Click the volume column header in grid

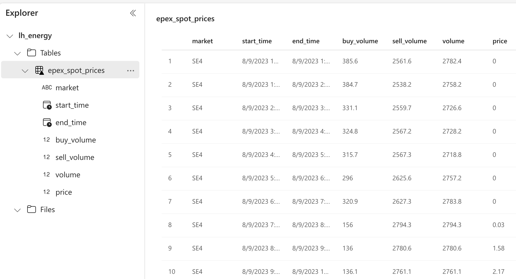point(453,41)
